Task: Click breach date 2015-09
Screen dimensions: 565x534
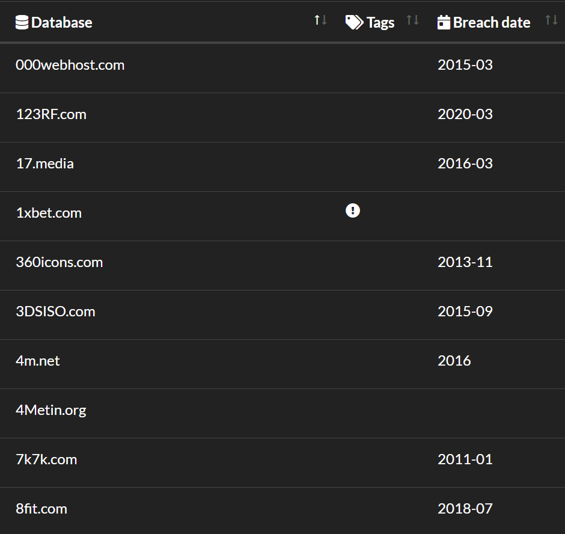Action: click(465, 311)
